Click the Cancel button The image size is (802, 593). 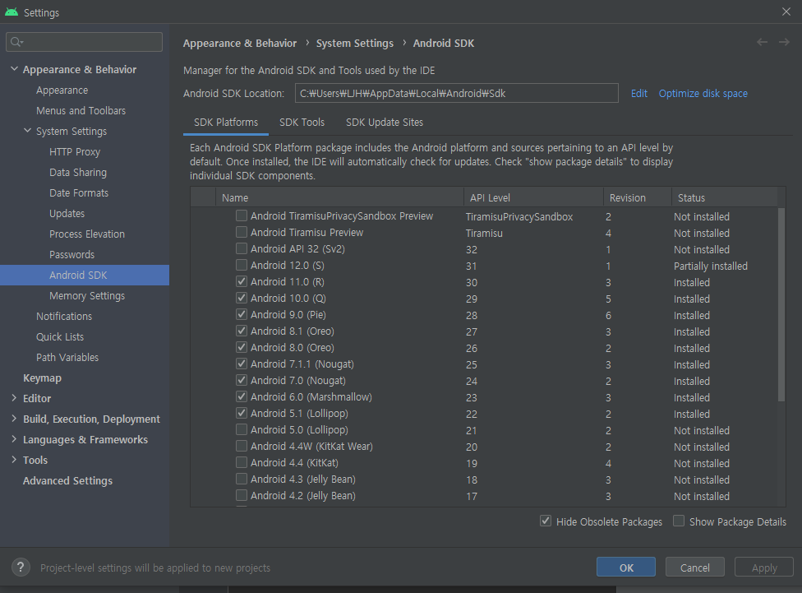point(694,567)
